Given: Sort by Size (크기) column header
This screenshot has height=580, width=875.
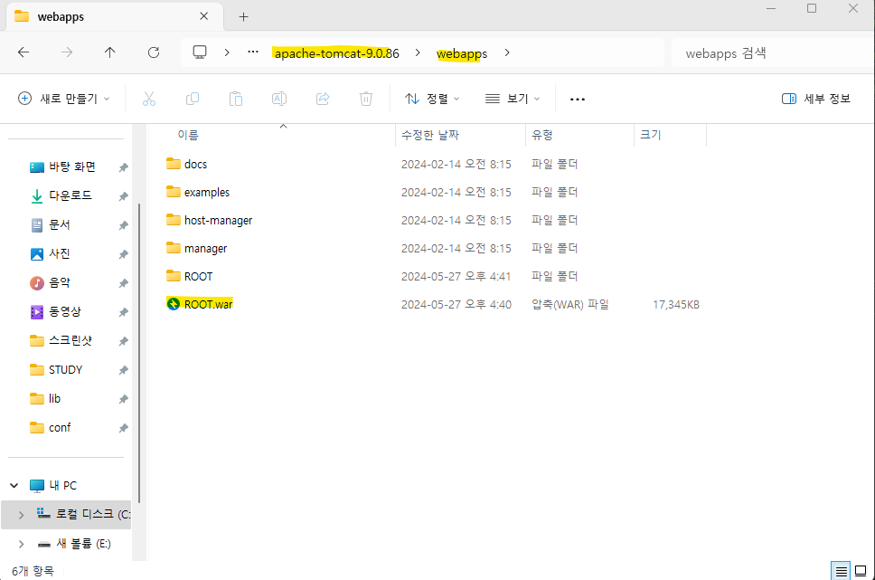Looking at the screenshot, I should pyautogui.click(x=651, y=135).
